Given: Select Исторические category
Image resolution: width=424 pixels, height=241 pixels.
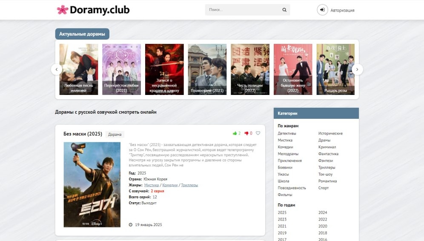Looking at the screenshot, I should pos(330,133).
